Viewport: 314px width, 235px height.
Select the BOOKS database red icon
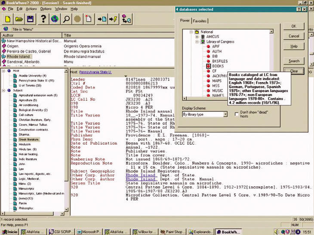pos(208,66)
